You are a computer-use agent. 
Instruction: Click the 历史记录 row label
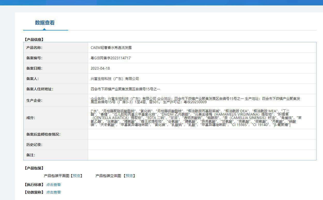pyautogui.click(x=34, y=145)
